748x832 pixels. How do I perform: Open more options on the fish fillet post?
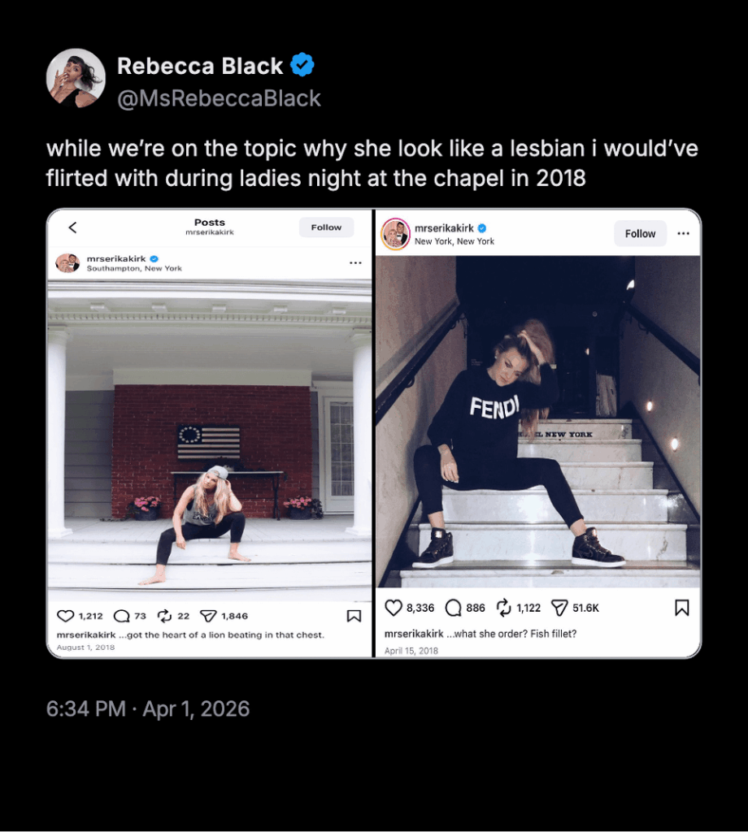click(681, 233)
